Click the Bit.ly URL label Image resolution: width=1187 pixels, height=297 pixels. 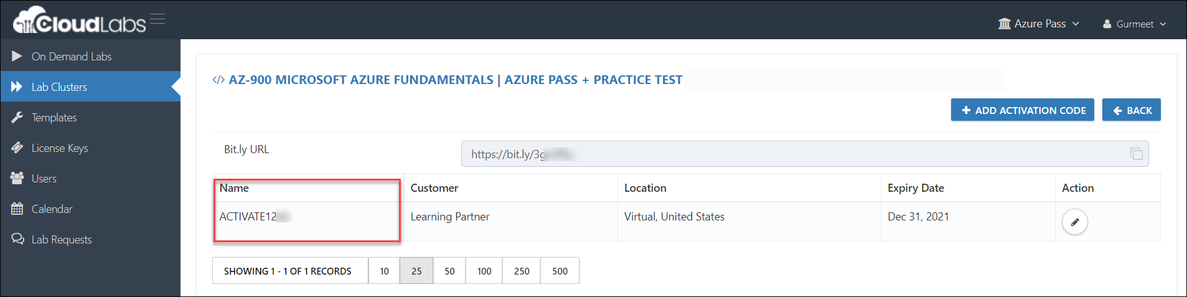pos(246,149)
